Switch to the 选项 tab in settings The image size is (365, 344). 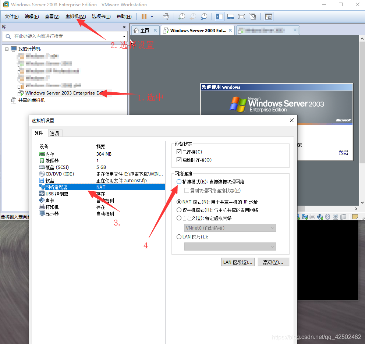coord(54,133)
